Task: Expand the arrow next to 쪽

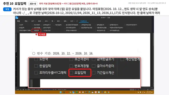Action: pyautogui.click(x=54, y=21)
